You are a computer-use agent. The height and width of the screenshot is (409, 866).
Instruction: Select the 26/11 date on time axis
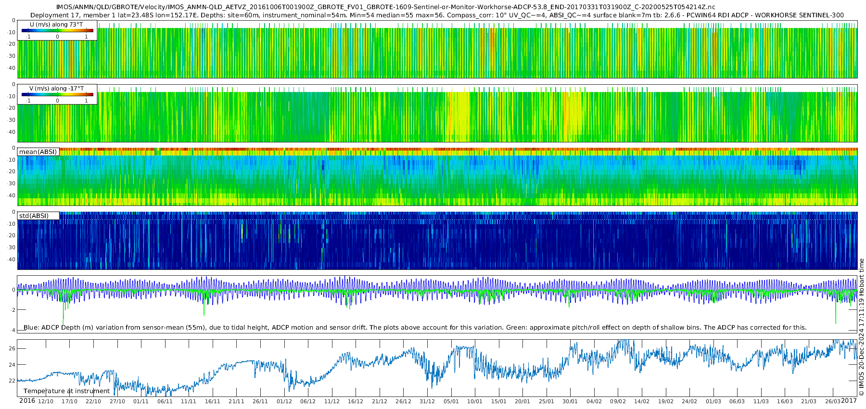click(260, 401)
